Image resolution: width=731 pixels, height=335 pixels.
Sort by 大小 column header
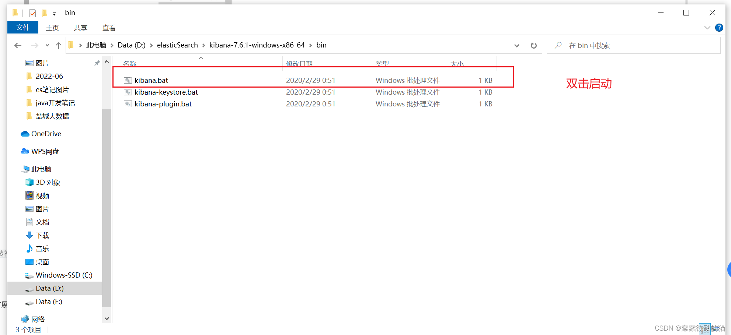tap(457, 63)
